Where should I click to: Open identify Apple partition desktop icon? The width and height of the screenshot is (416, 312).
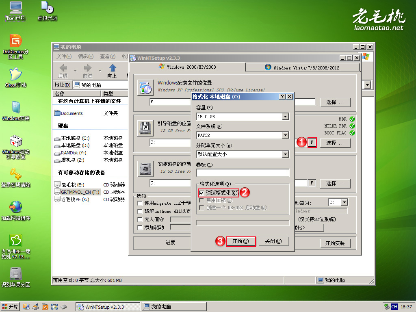16,277
